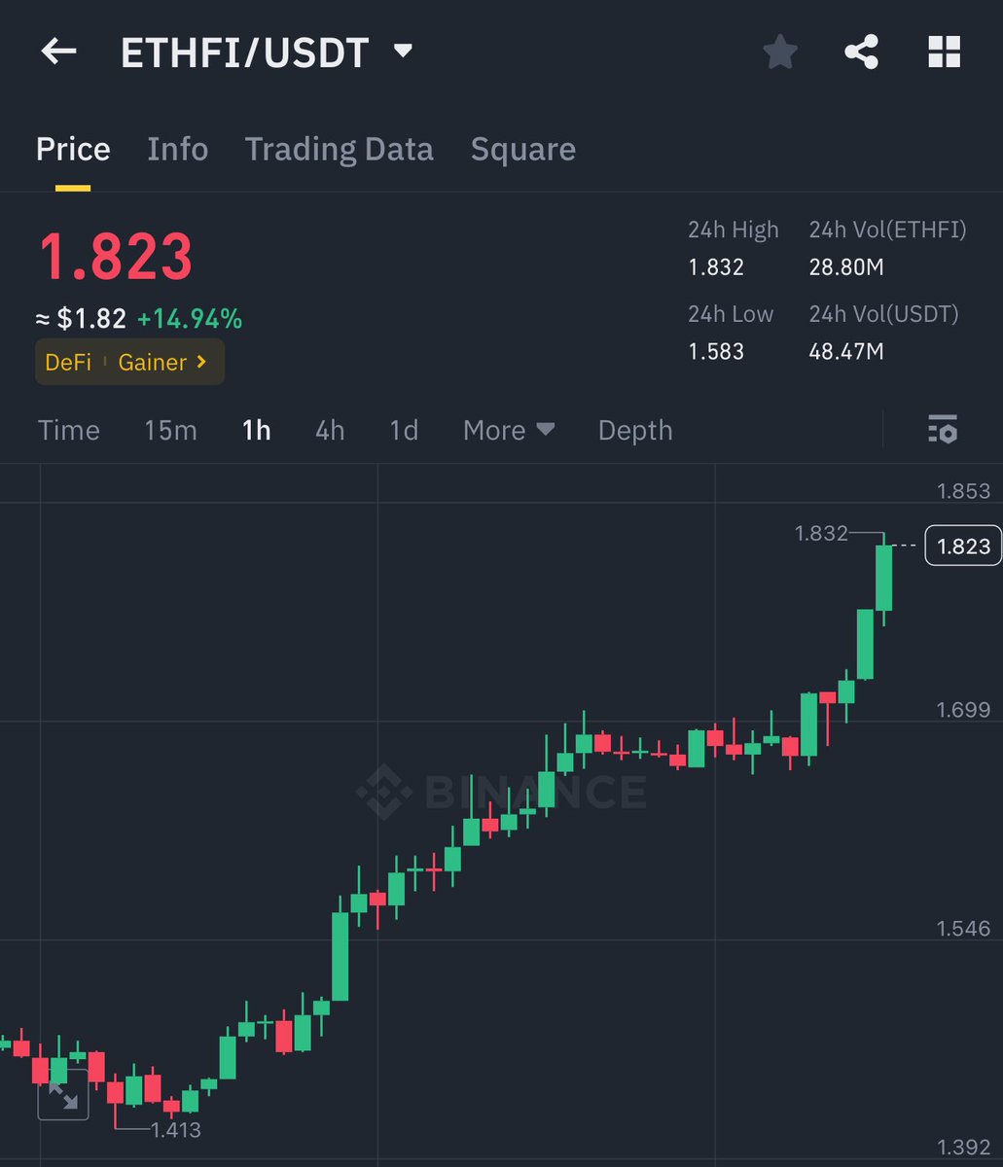Enable the 4h candlestick interval
Viewport: 1003px width, 1167px height.
[x=328, y=430]
